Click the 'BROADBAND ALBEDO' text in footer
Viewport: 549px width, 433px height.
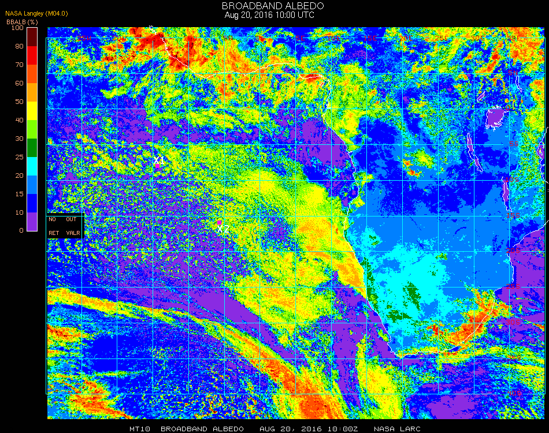coord(202,429)
